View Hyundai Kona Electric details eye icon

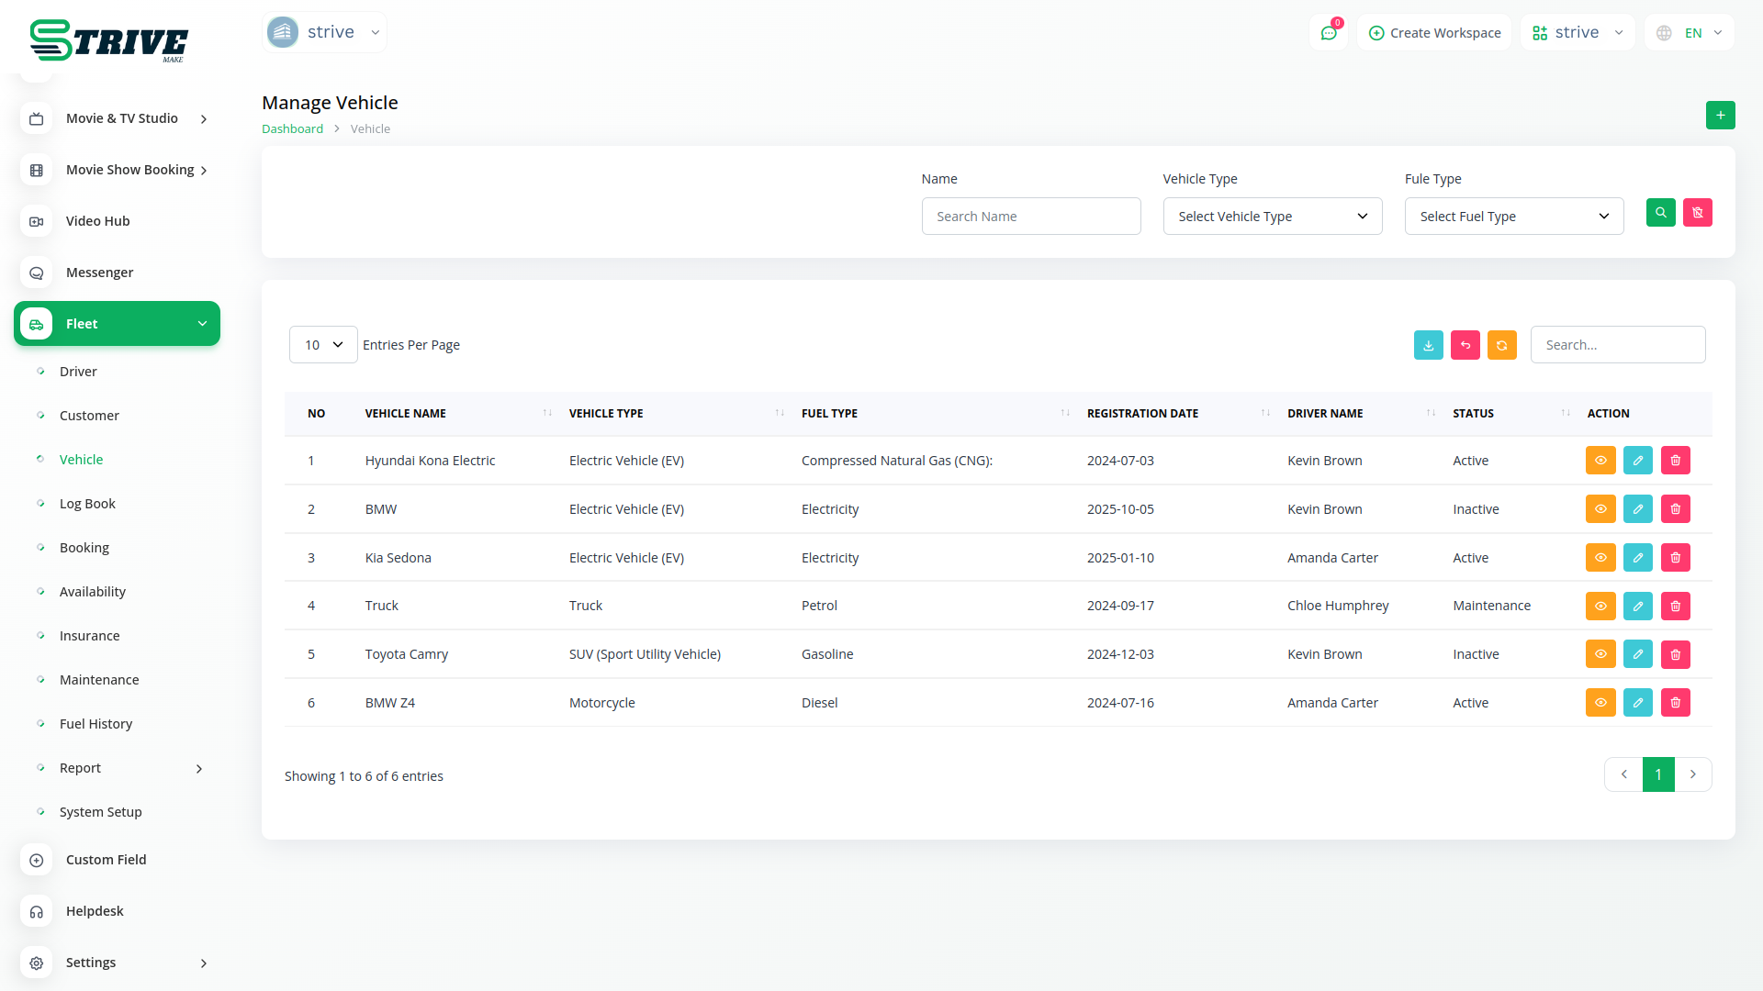(x=1600, y=461)
